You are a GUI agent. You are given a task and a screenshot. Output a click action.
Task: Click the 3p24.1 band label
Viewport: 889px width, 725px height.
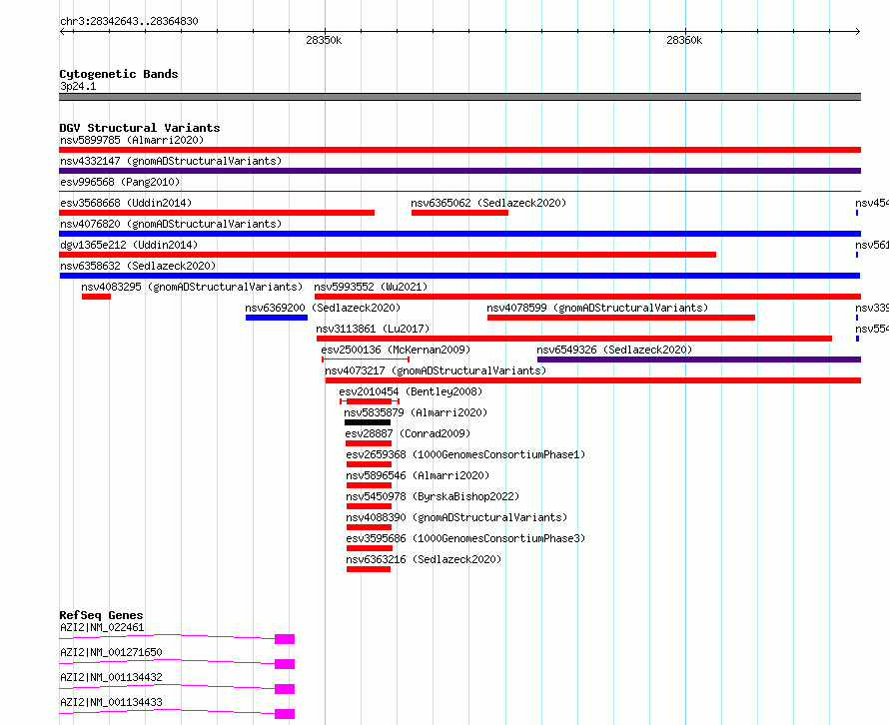[78, 86]
